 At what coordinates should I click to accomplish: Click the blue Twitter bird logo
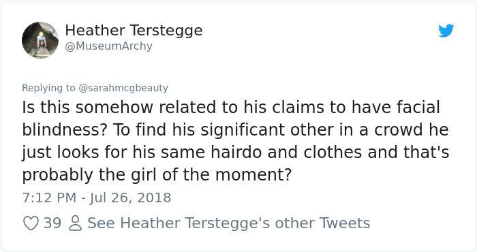446,31
